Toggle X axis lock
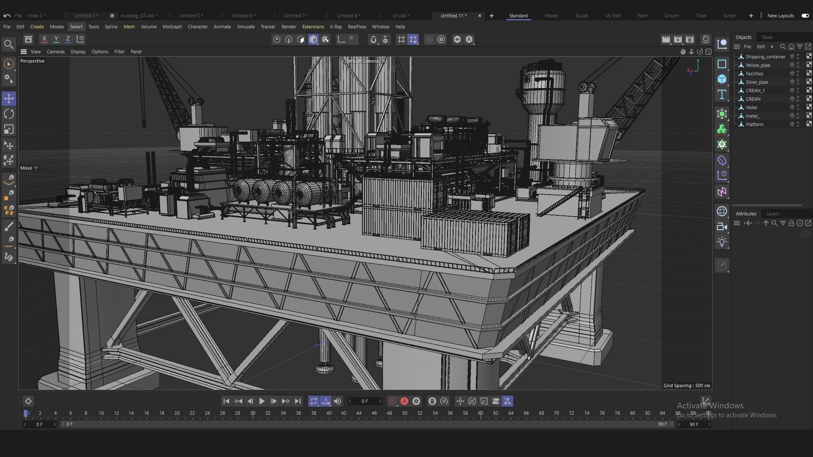Viewport: 813px width, 457px height. click(44, 39)
